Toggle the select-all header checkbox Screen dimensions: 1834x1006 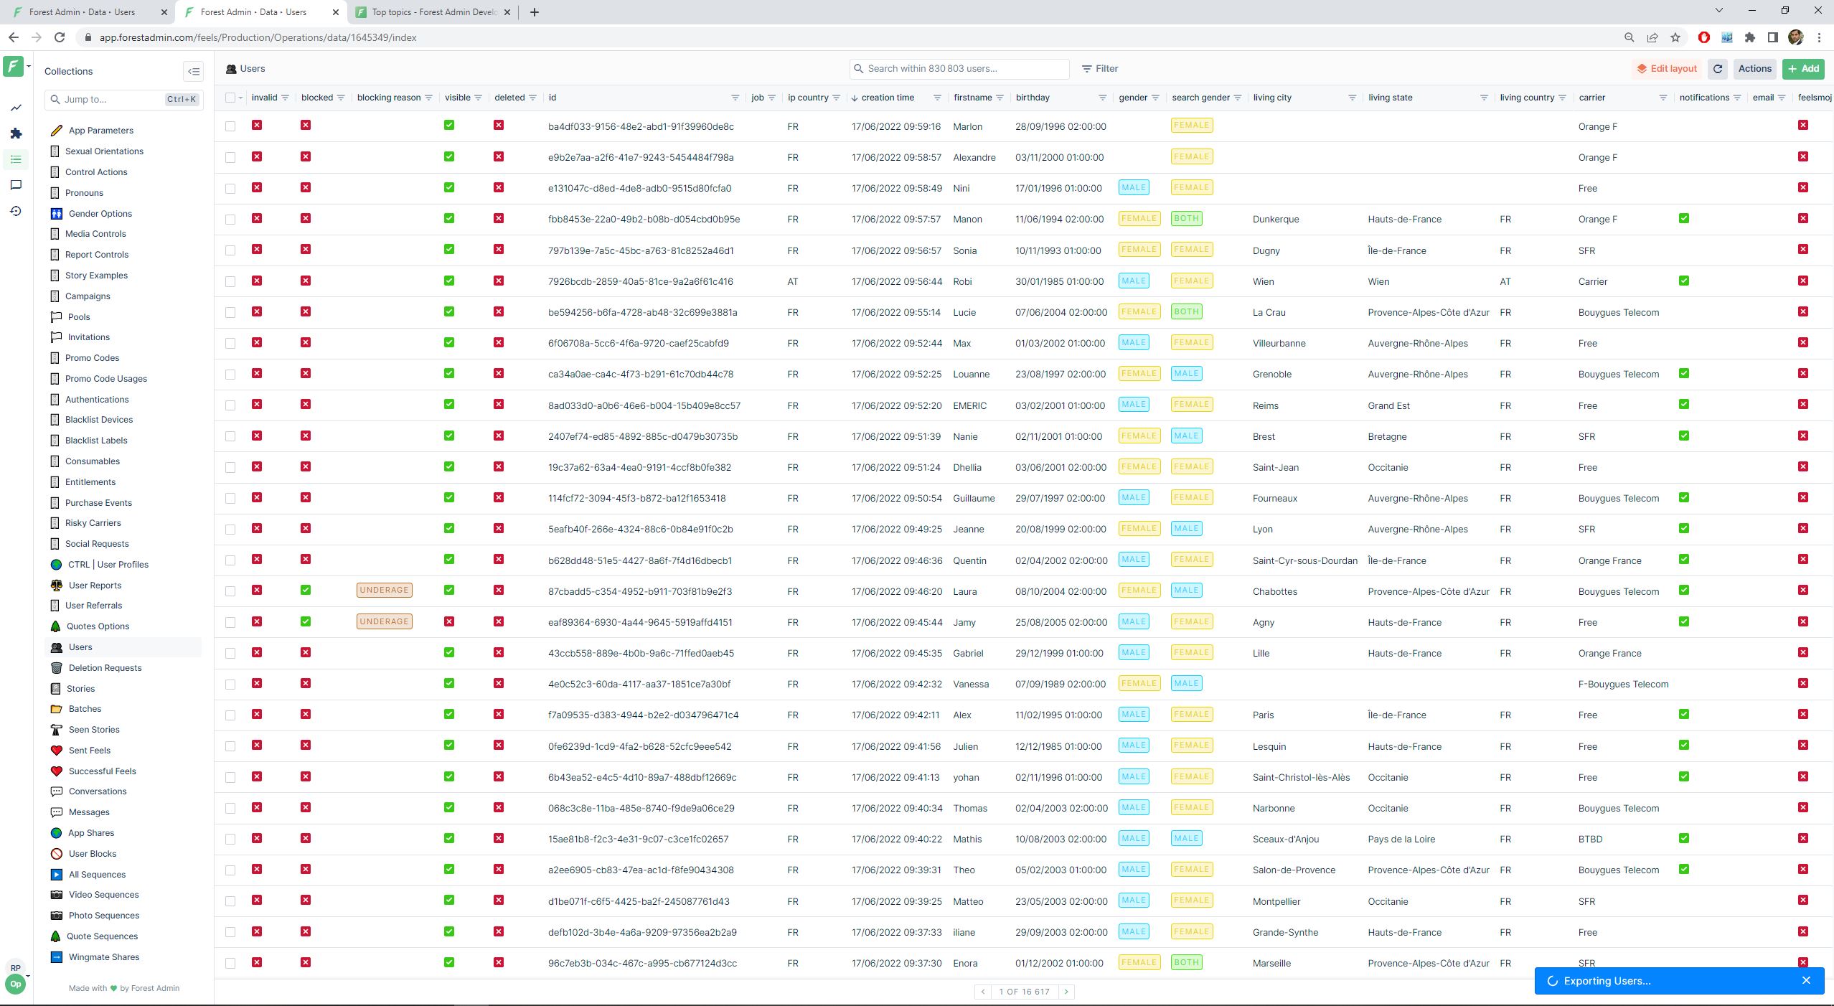pyautogui.click(x=230, y=98)
